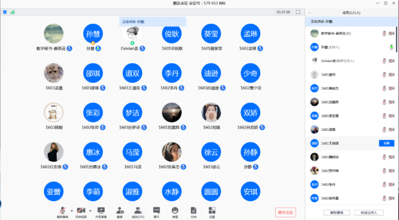Select 孙慧 host entry in members list
399x220 pixels.
351,47
